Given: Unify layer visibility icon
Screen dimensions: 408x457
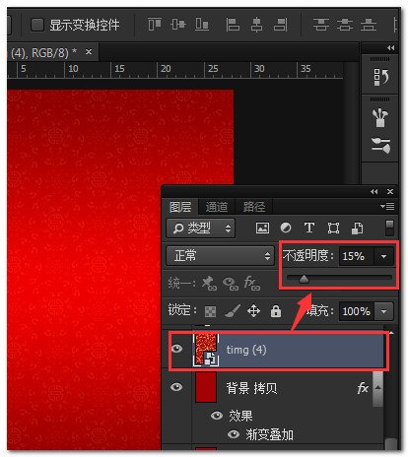Looking at the screenshot, I should coord(231,284).
